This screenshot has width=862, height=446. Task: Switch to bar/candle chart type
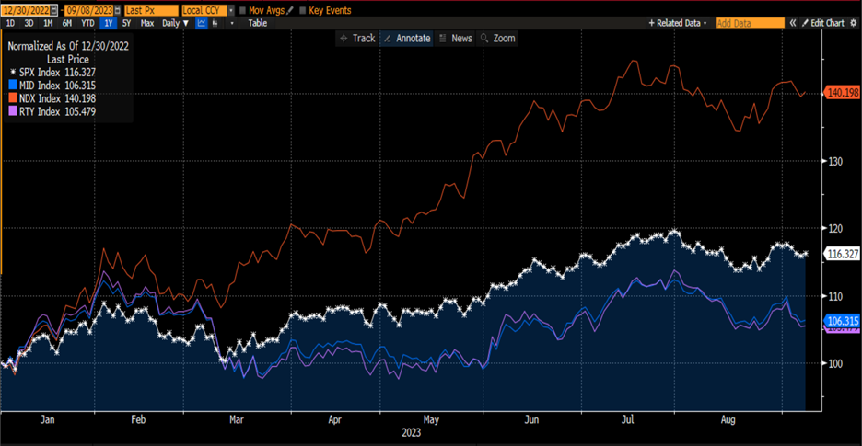coord(215,23)
